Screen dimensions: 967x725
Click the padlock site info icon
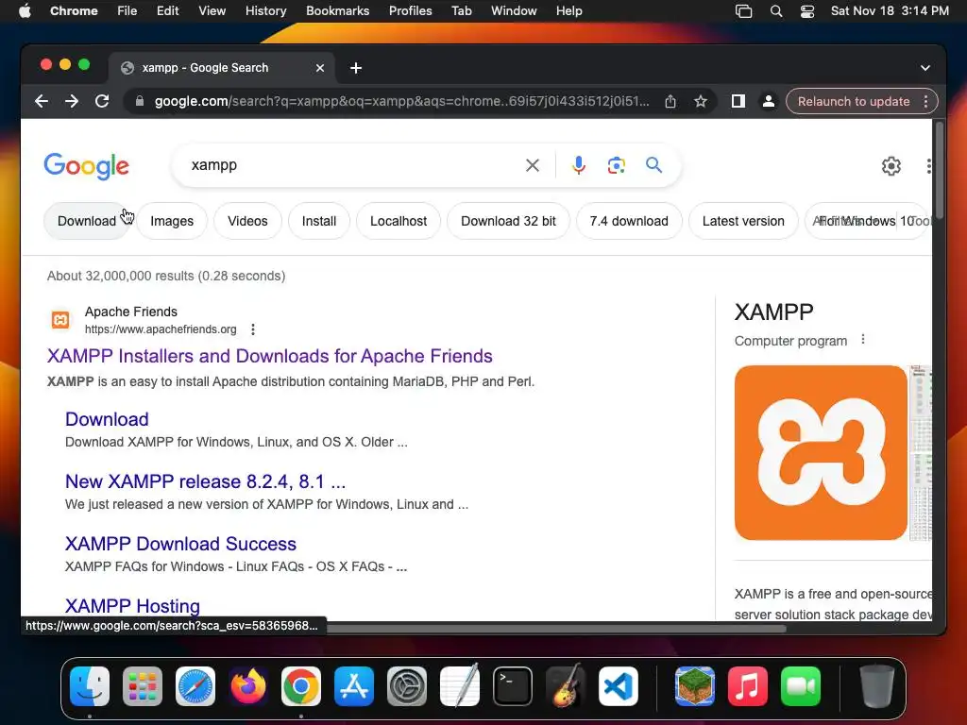click(x=140, y=101)
